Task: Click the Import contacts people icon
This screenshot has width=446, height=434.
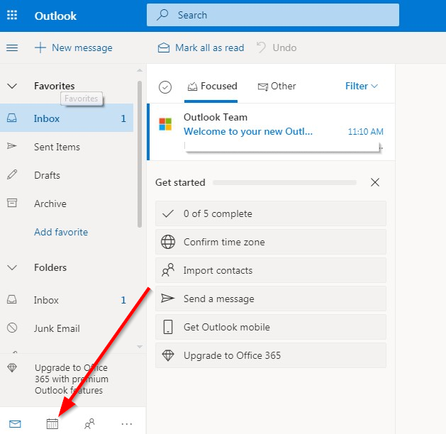Action: pyautogui.click(x=168, y=270)
